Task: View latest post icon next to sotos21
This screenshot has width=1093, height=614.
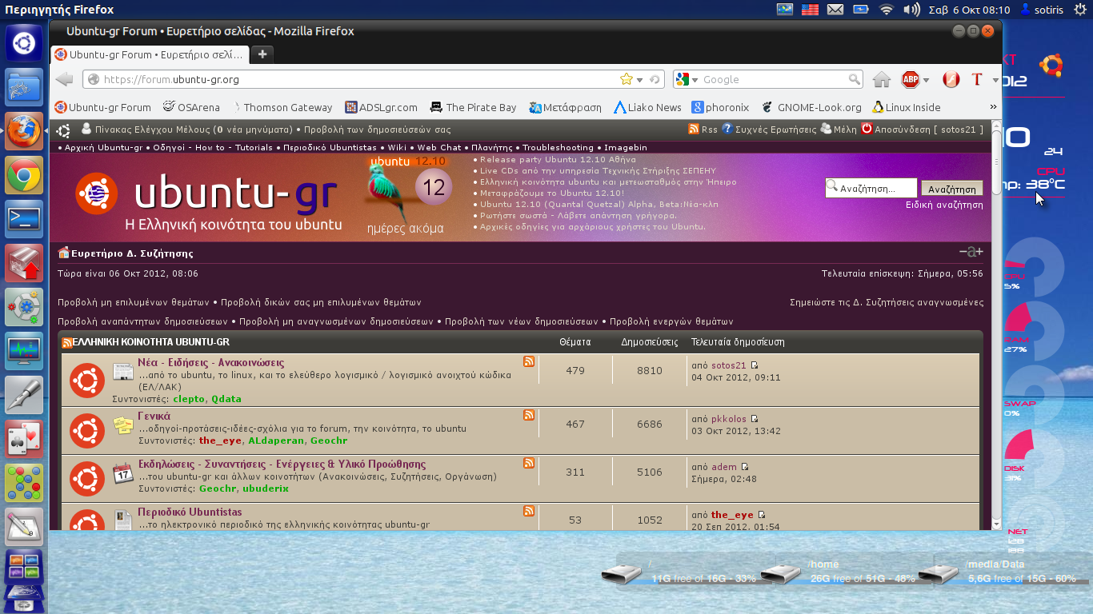Action: (x=755, y=365)
